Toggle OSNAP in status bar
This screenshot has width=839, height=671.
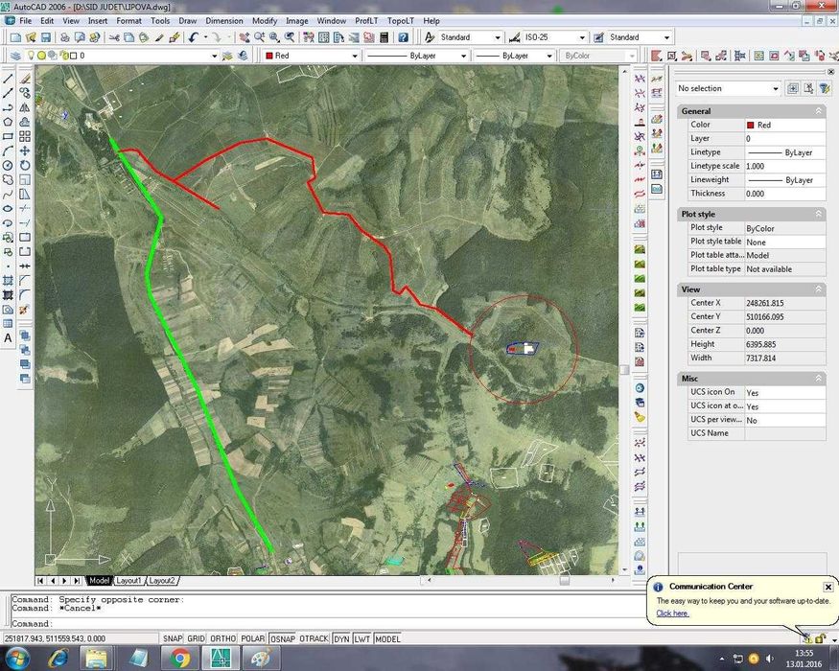click(283, 638)
